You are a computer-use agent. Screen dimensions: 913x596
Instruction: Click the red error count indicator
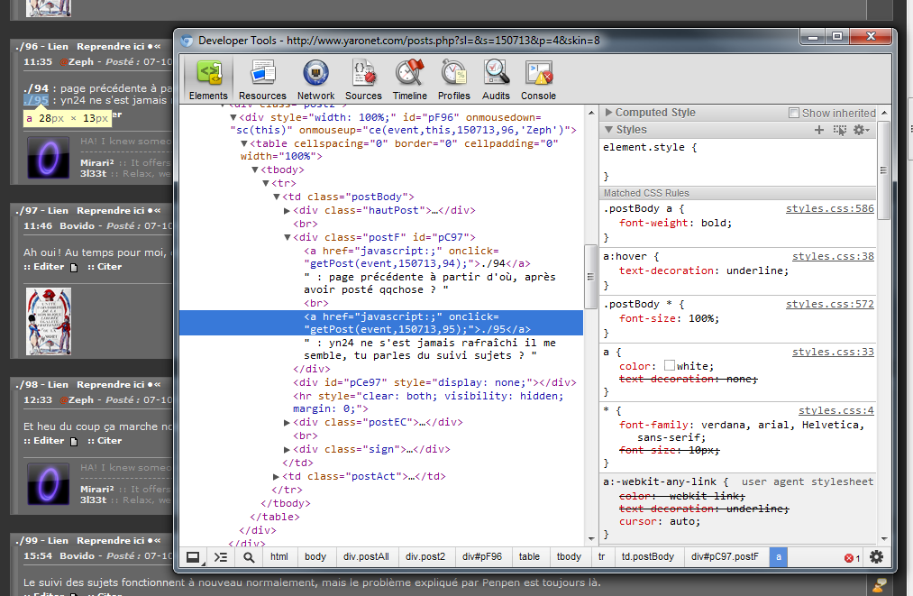coord(852,558)
